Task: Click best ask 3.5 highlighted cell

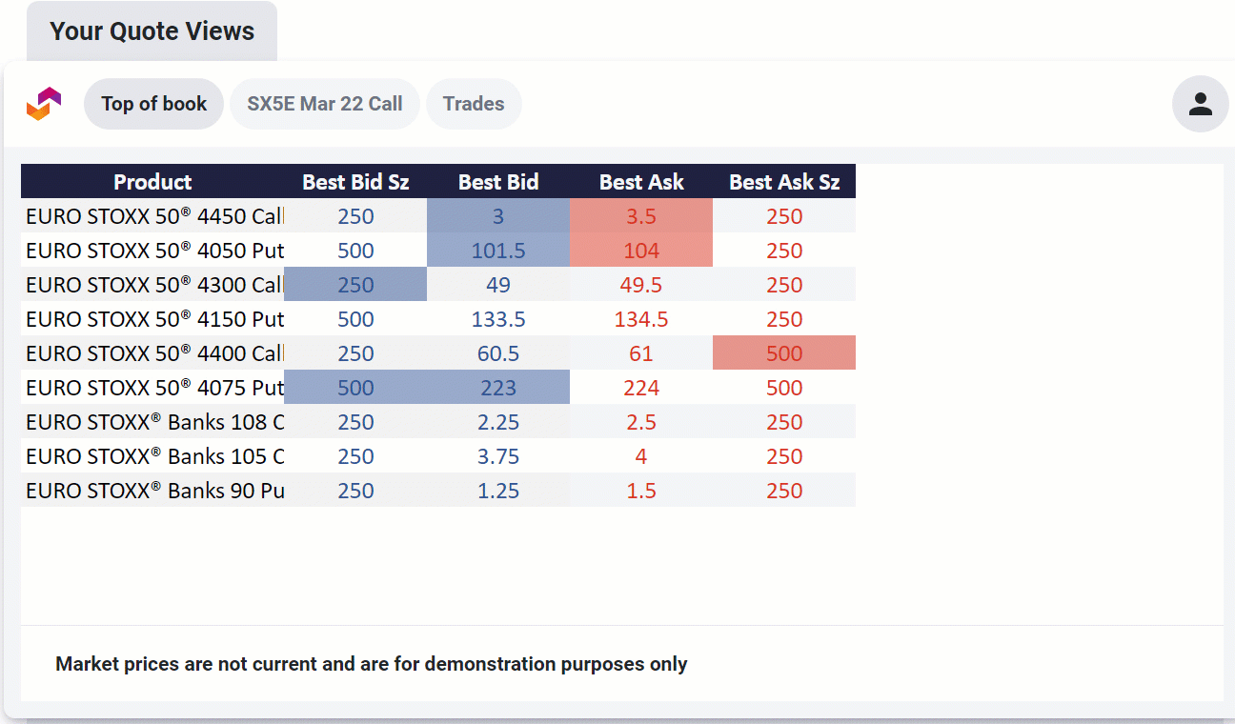Action: pyautogui.click(x=641, y=216)
